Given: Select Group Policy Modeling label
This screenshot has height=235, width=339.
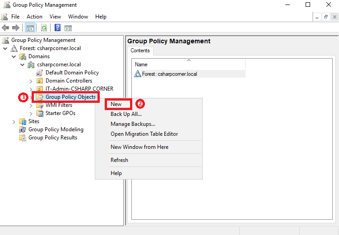Looking at the screenshot, I should pos(56,129).
